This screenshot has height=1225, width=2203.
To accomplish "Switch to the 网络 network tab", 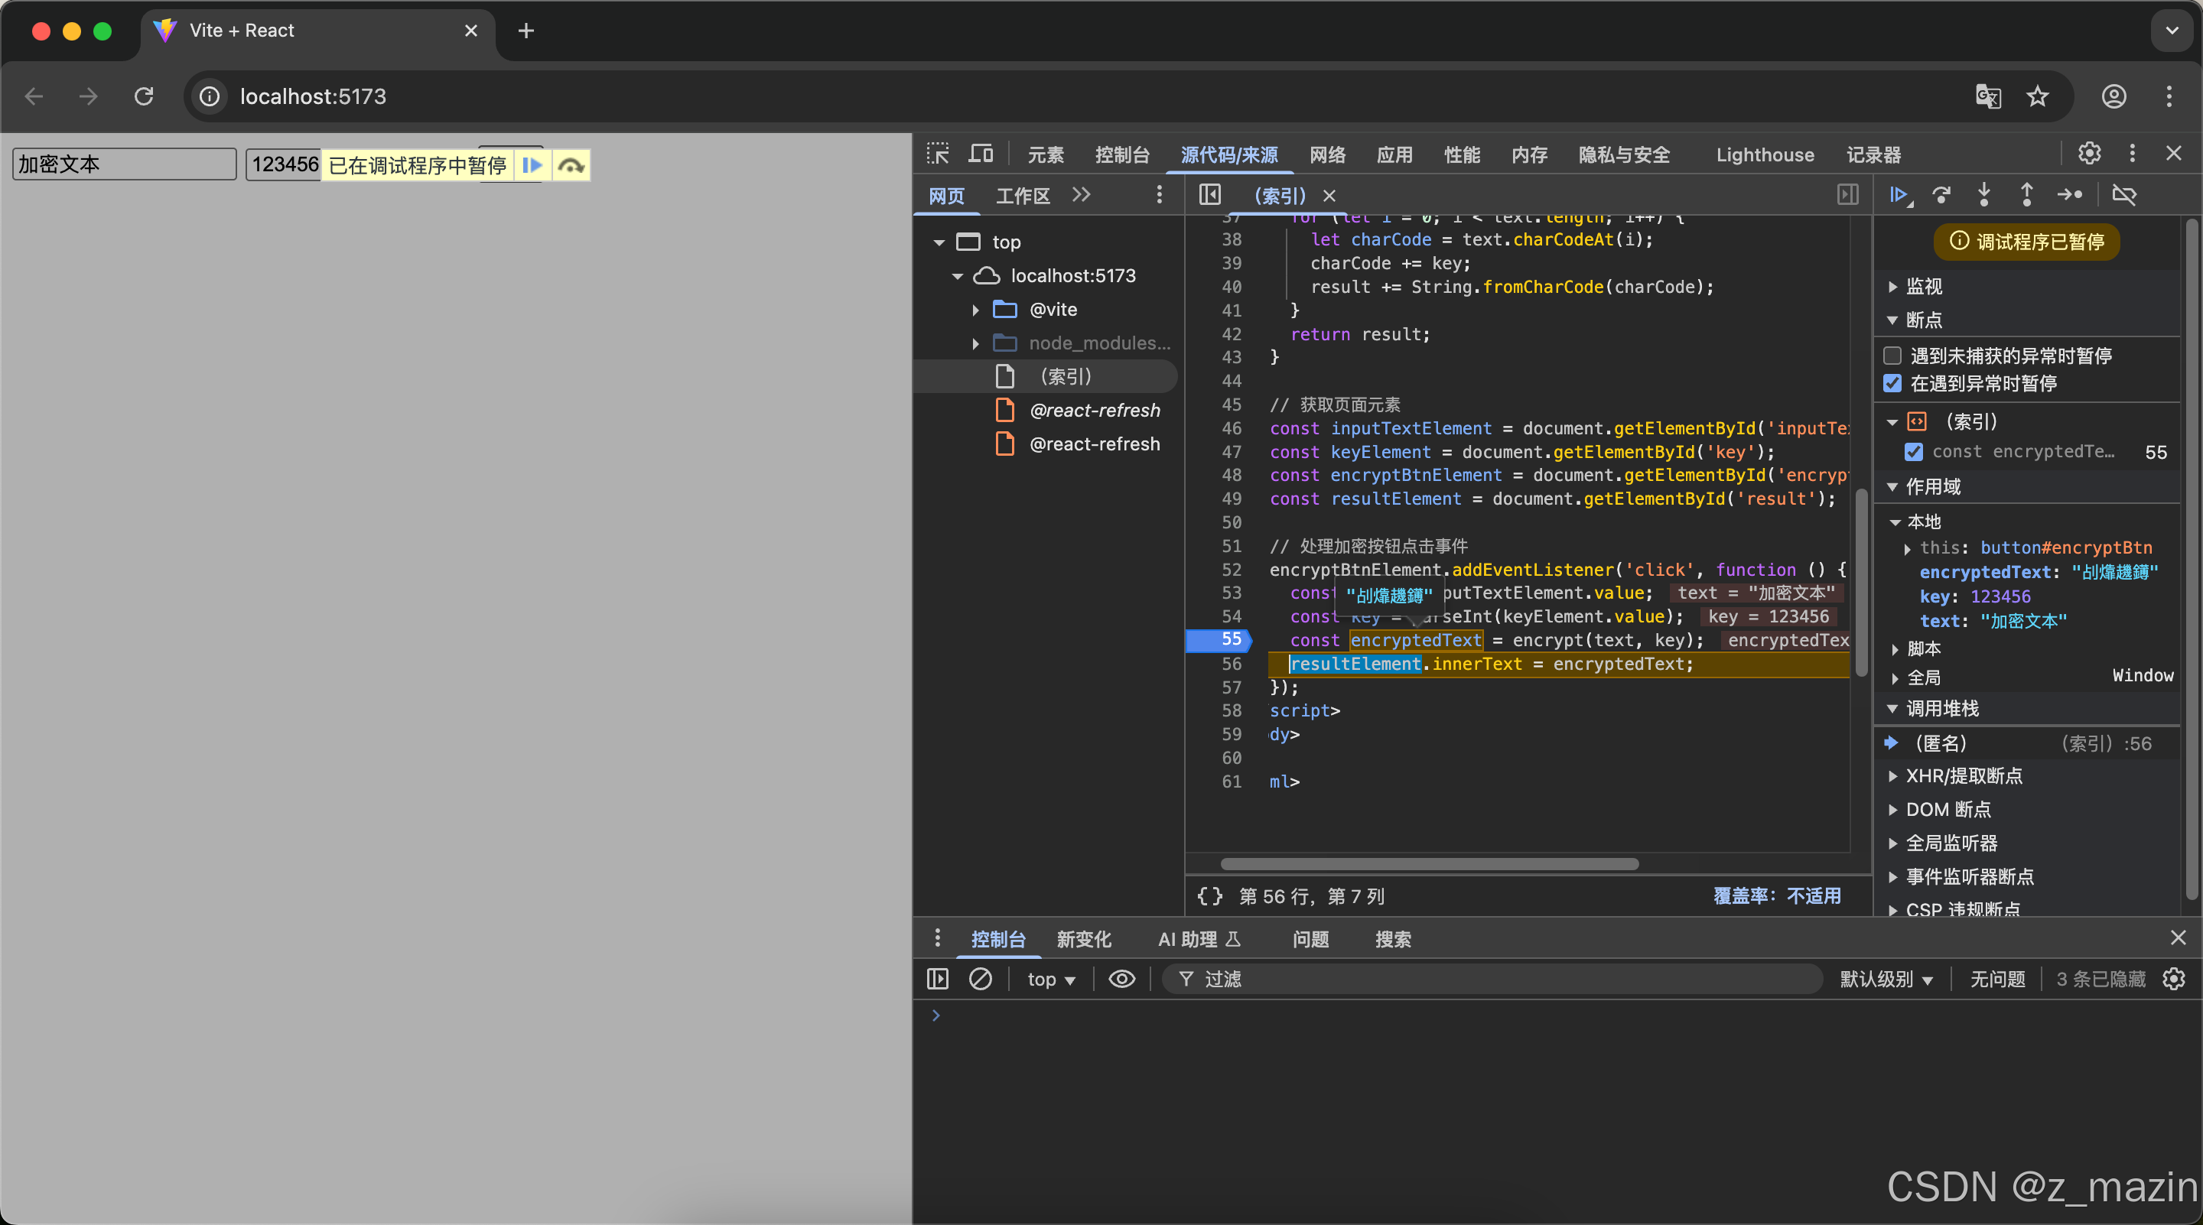I will [x=1327, y=154].
